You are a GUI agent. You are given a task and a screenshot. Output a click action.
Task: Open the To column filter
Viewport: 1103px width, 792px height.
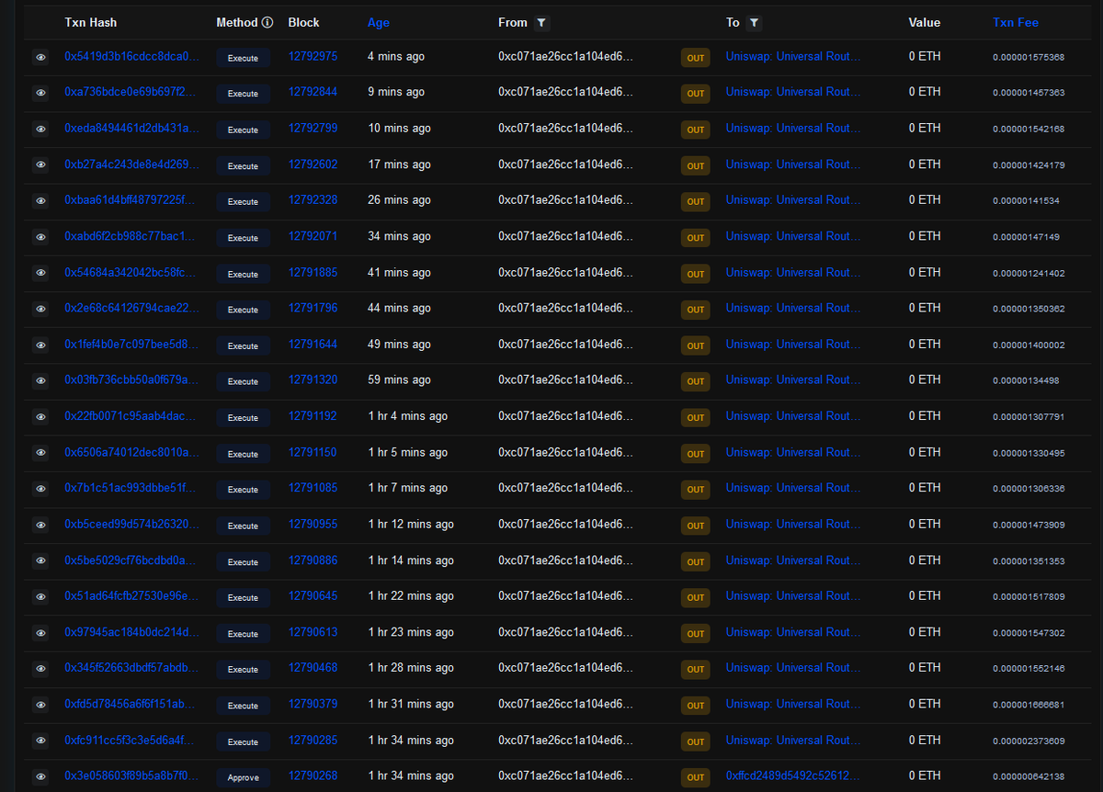754,23
